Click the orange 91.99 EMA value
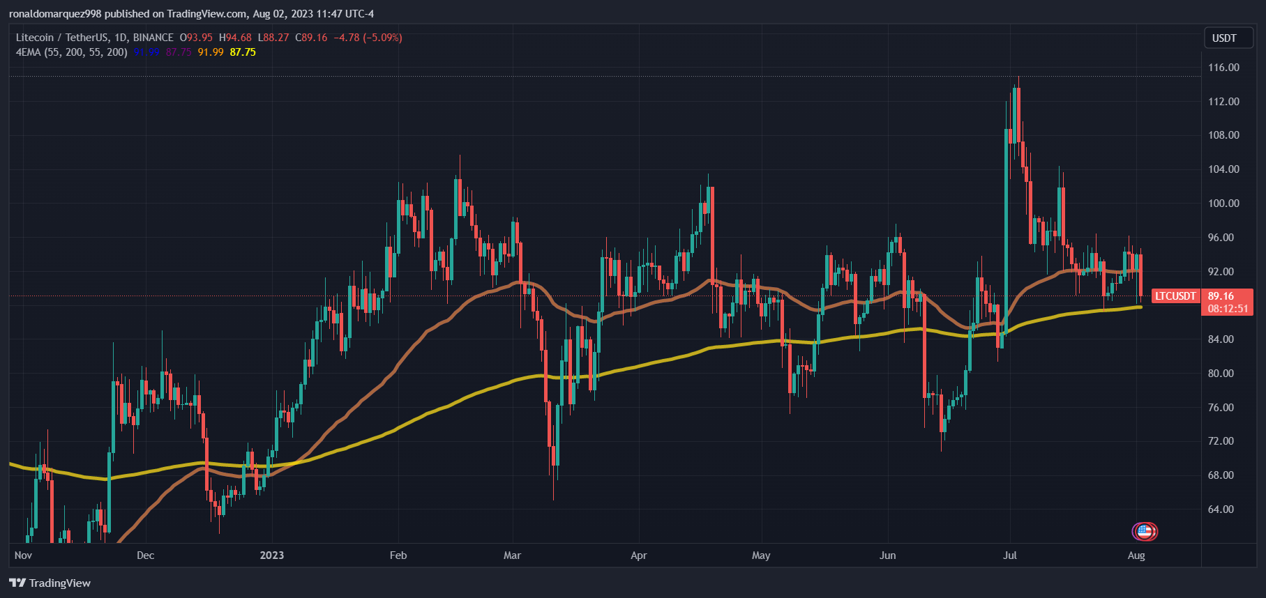 [211, 52]
